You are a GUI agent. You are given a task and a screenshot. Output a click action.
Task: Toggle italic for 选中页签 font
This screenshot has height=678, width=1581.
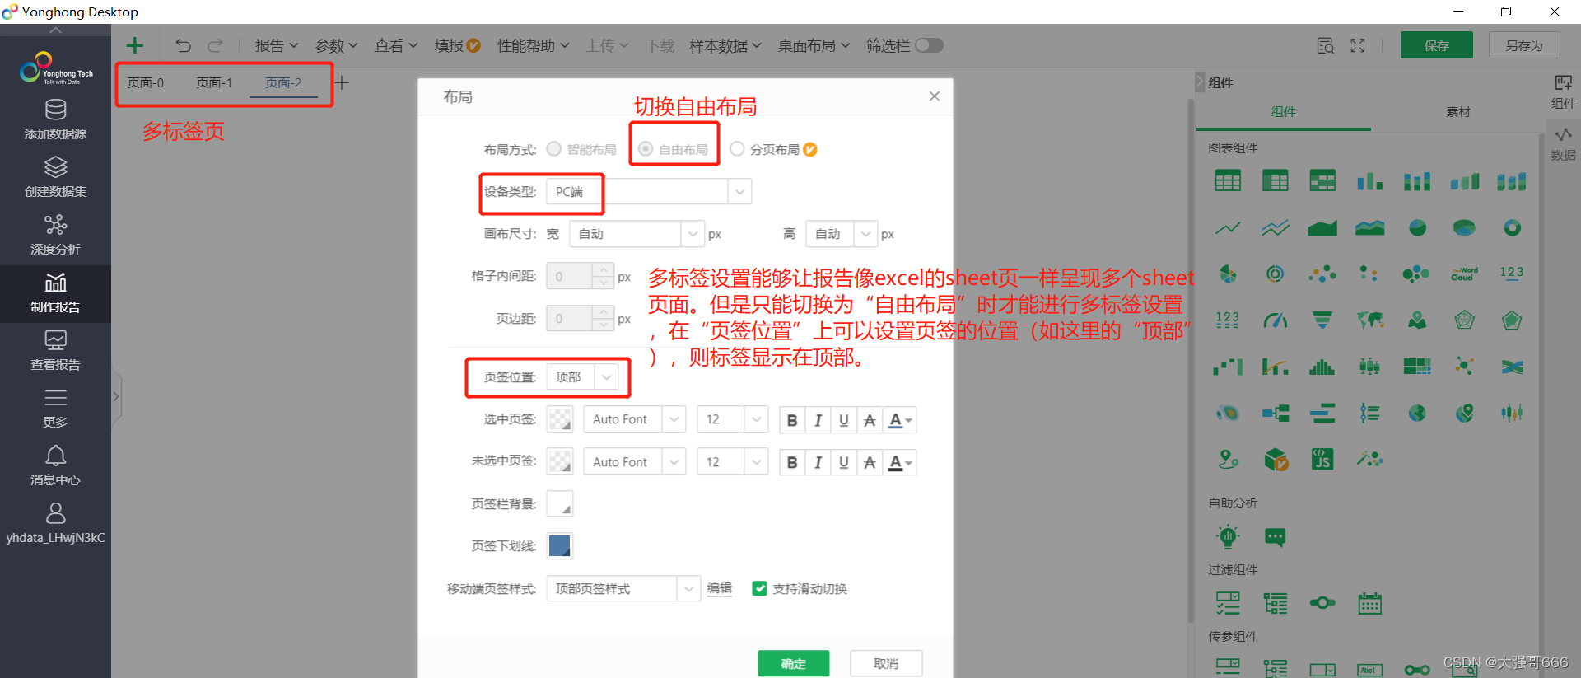coord(818,420)
